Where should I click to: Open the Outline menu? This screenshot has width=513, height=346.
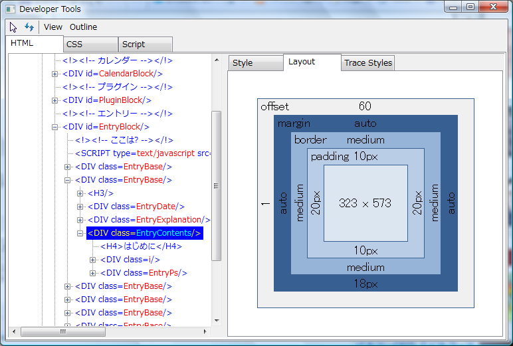[84, 27]
